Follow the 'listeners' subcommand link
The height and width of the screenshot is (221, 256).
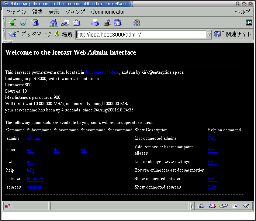(35, 179)
